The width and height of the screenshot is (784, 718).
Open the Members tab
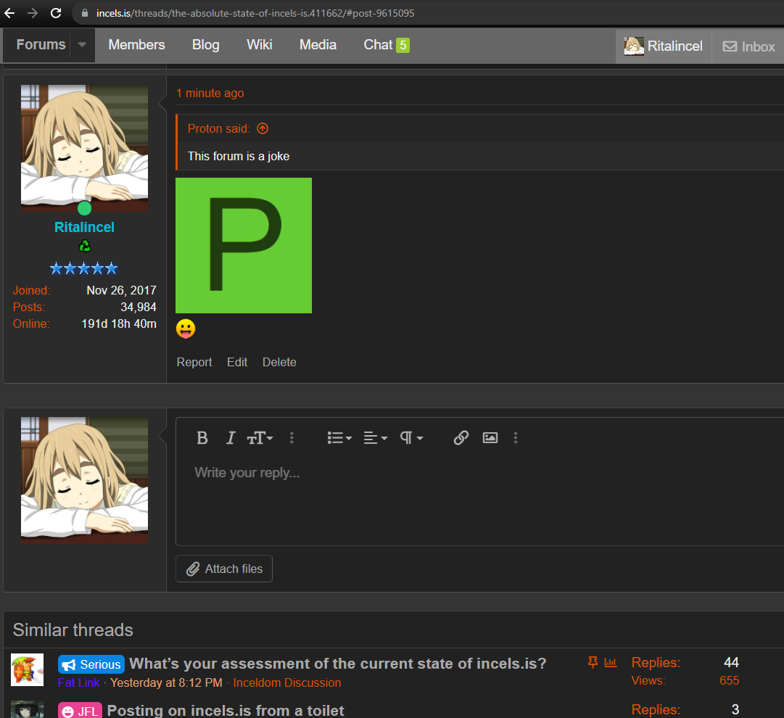tap(136, 44)
